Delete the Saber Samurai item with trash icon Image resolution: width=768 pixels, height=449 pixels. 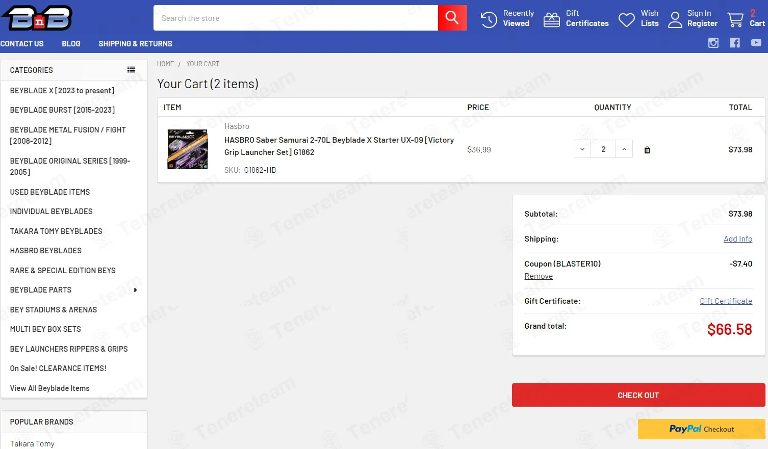coord(647,150)
